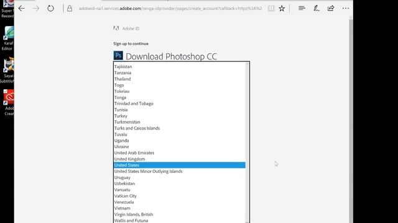Open the More actions ellipsis menu

(346, 8)
